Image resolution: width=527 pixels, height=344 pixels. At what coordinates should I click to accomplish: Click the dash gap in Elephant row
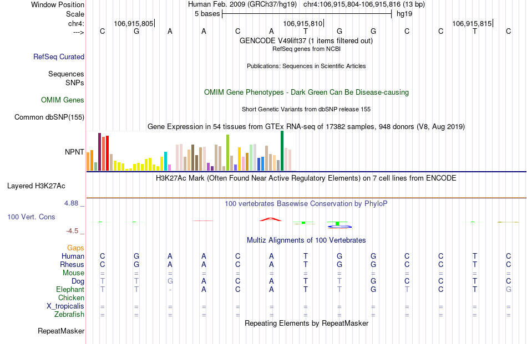pyautogui.click(x=170, y=290)
